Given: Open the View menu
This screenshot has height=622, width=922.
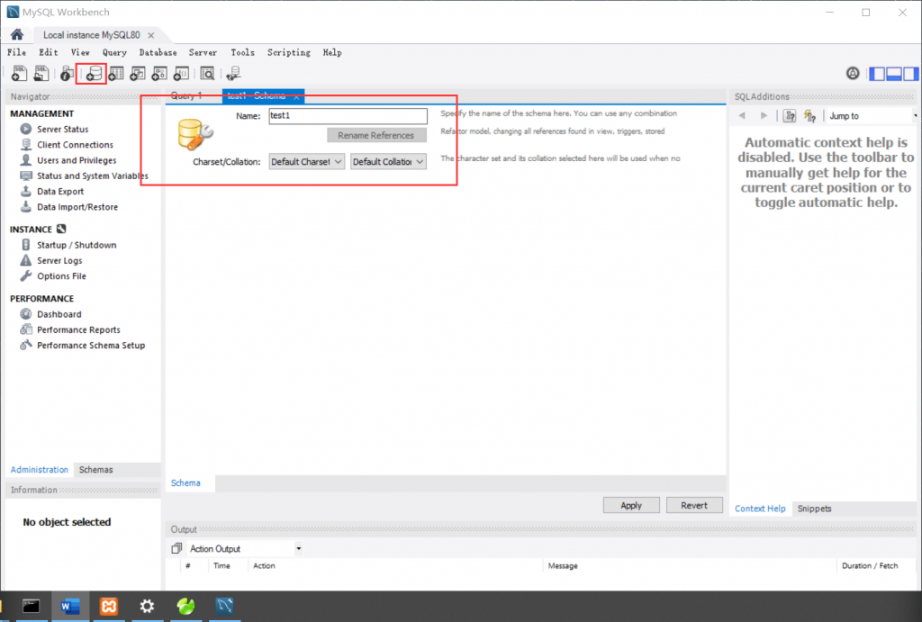Looking at the screenshot, I should (80, 52).
